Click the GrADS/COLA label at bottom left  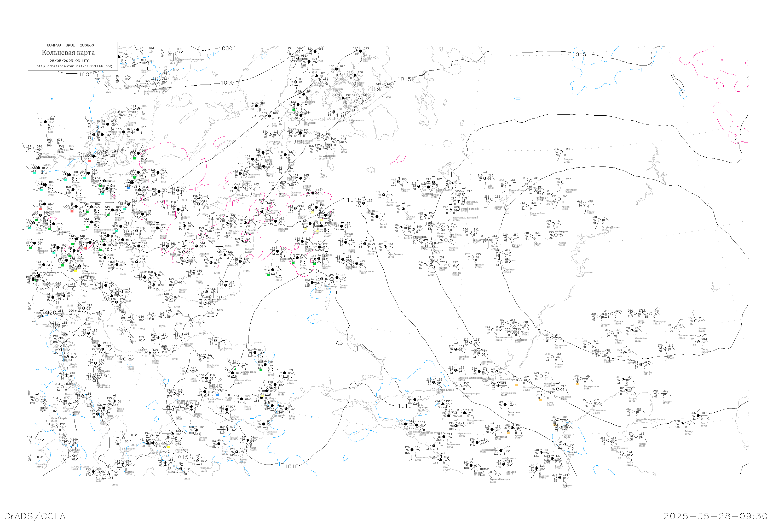coord(35,516)
